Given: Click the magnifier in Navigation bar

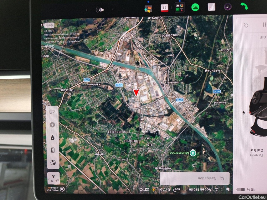Looking at the screenshot, I should [222, 178].
